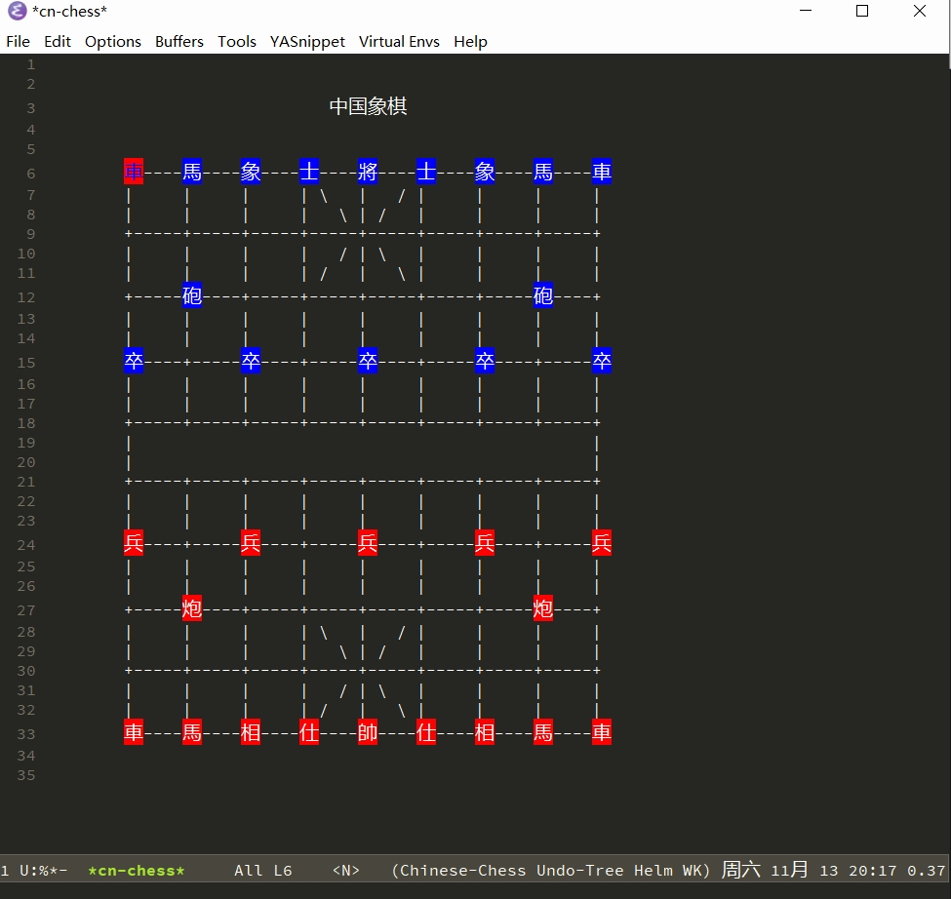Select the blue 象 on the right of the top row
951x899 pixels.
coord(485,172)
